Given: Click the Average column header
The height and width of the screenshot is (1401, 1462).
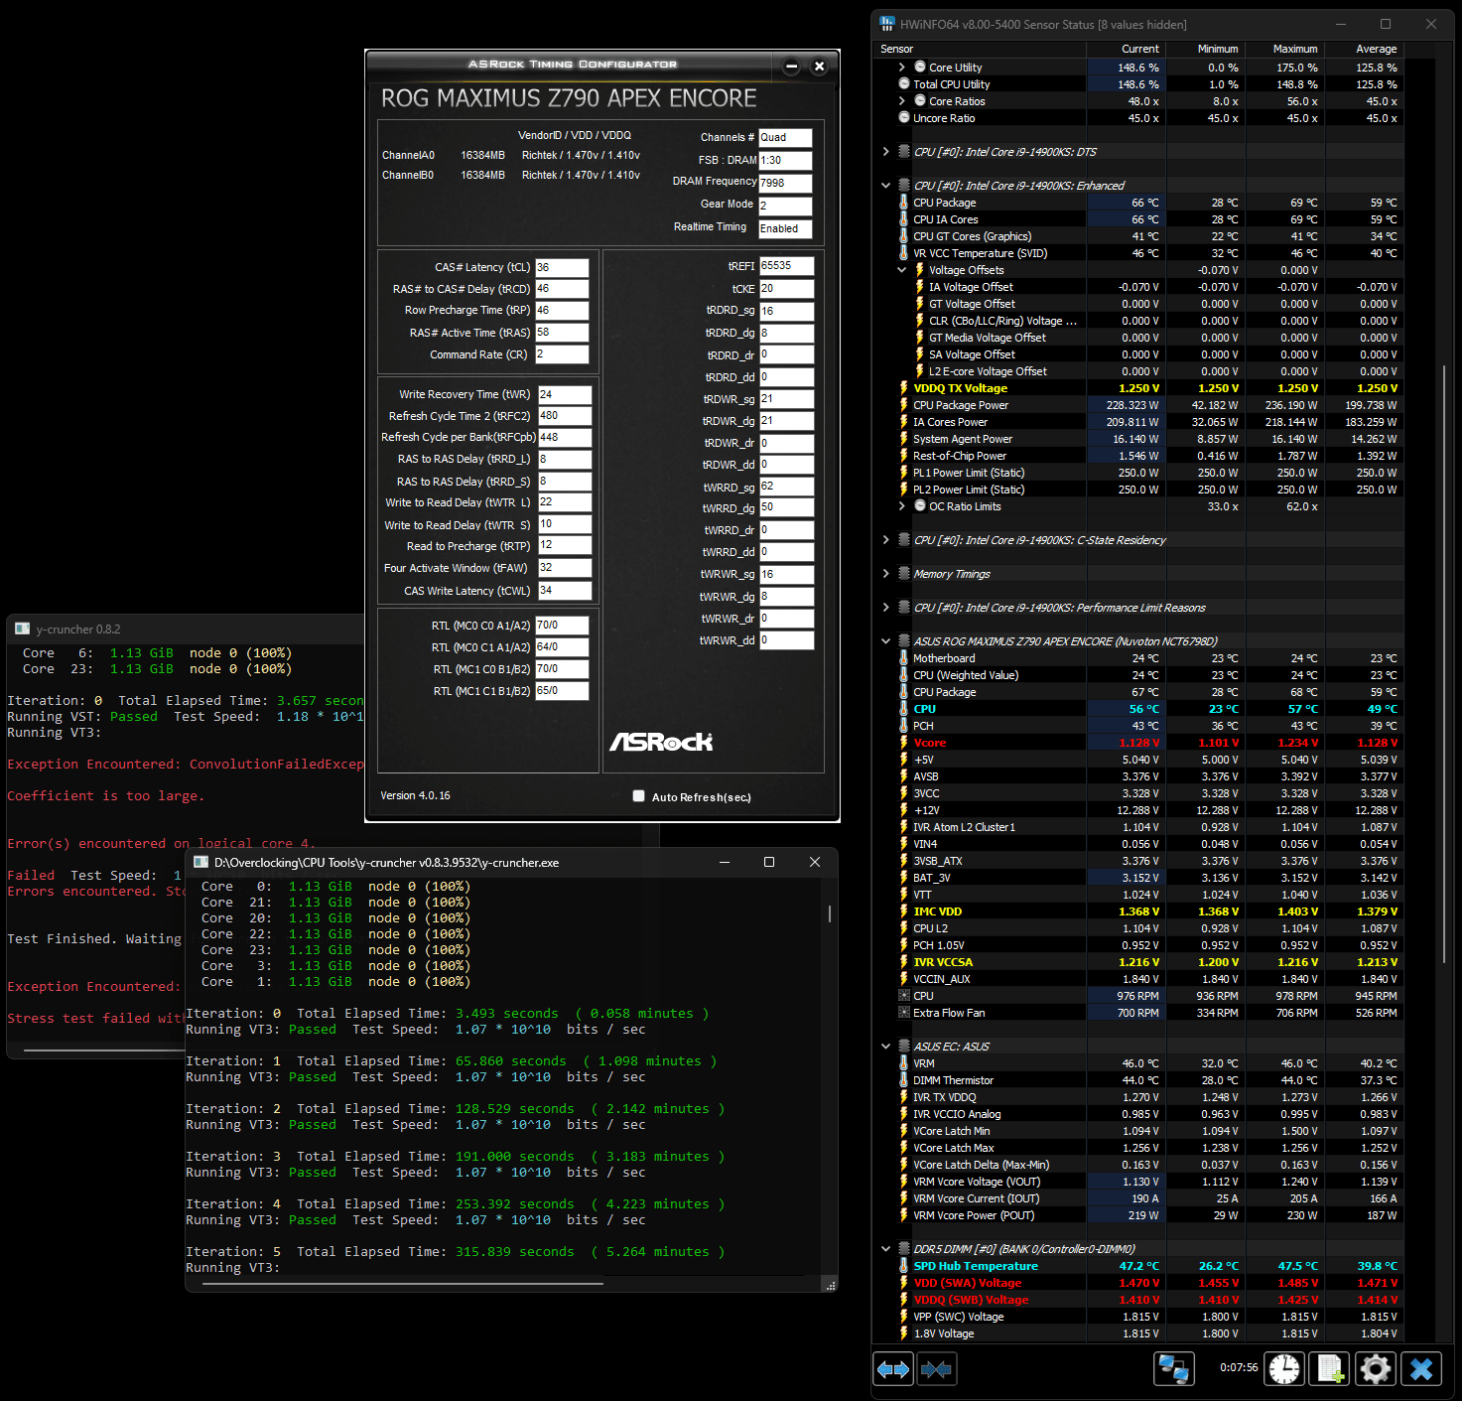Looking at the screenshot, I should point(1364,49).
